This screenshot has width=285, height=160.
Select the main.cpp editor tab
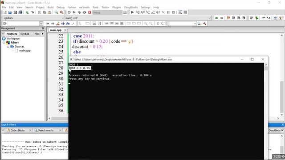56,30
